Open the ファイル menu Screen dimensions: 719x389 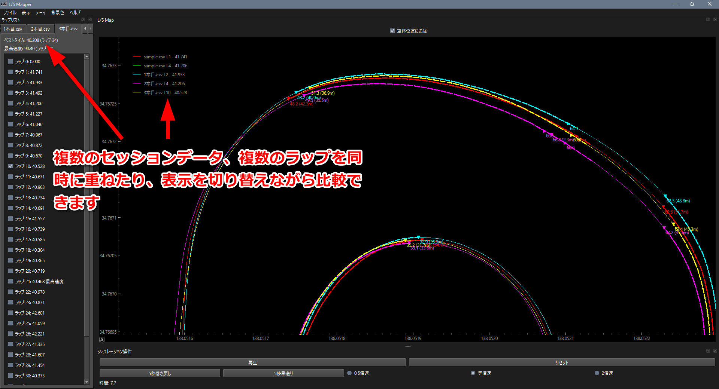click(x=10, y=12)
